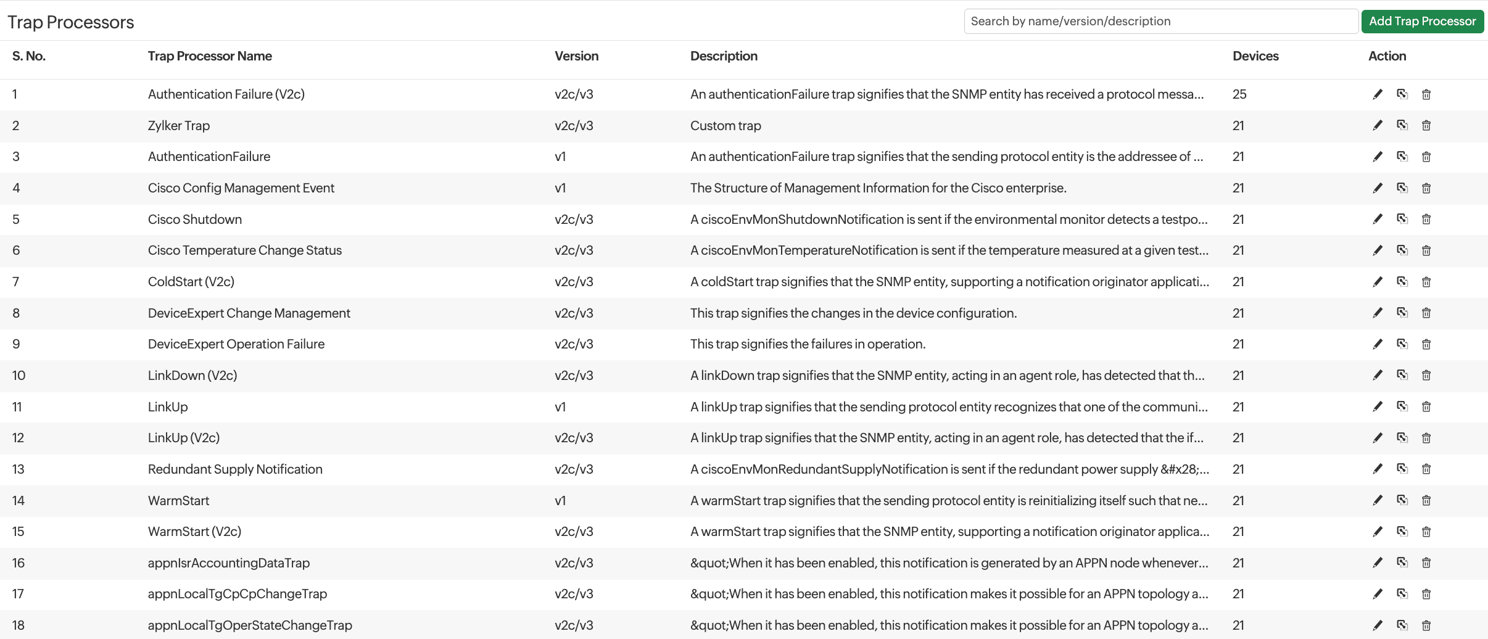
Task: Edit Authentication Failure (V2c) trap processor
Action: point(1378,94)
